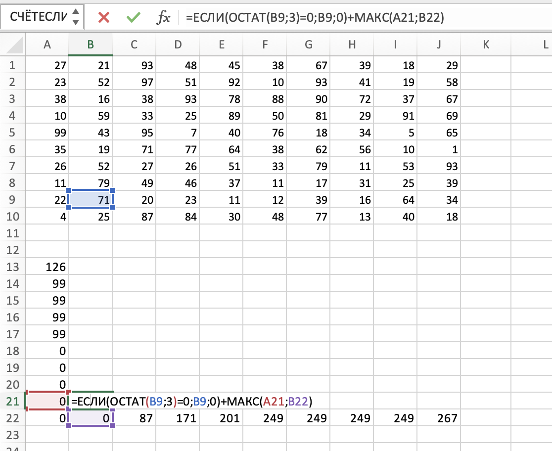This screenshot has height=451, width=552.
Task: Expand the name box function dropdown
Action: pyautogui.click(x=75, y=18)
